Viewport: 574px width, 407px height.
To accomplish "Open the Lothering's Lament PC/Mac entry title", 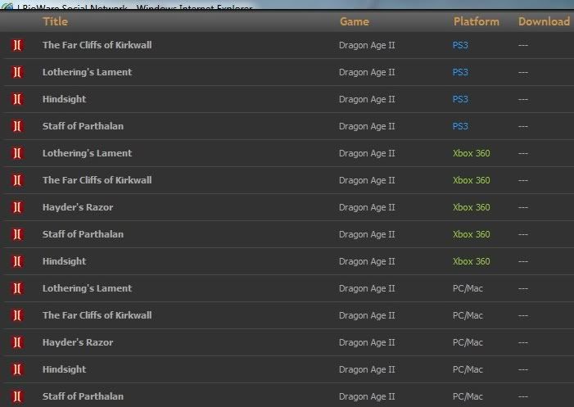I will pyautogui.click(x=87, y=288).
